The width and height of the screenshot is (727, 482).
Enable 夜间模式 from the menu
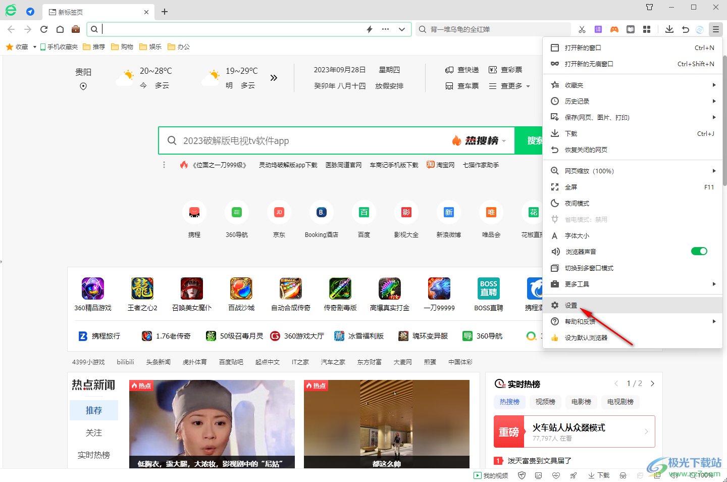pyautogui.click(x=633, y=203)
